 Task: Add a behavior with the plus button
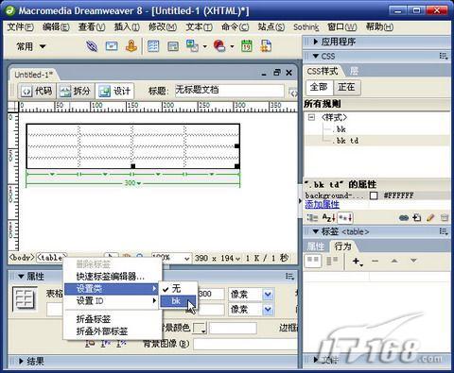click(x=358, y=262)
